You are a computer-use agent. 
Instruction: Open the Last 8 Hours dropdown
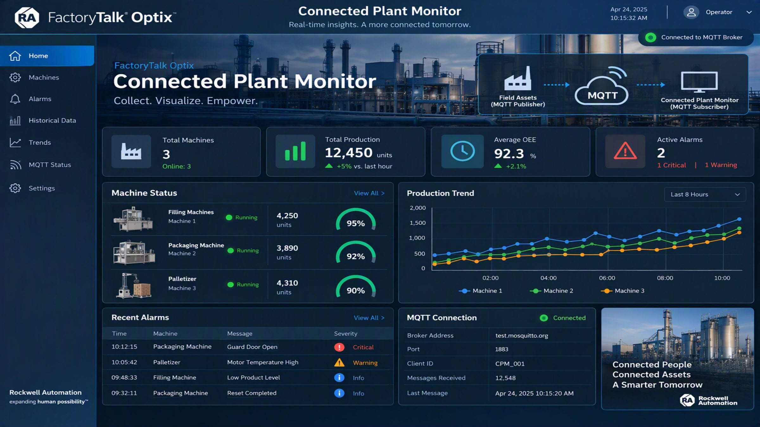[x=705, y=194]
